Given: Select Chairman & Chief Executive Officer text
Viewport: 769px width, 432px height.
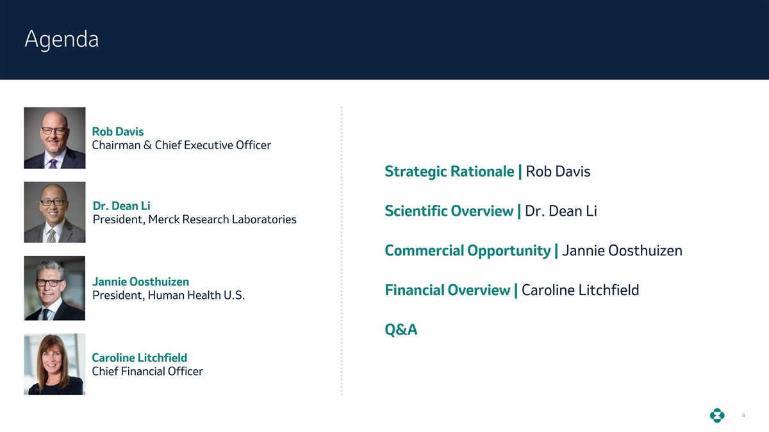Looking at the screenshot, I should [181, 145].
